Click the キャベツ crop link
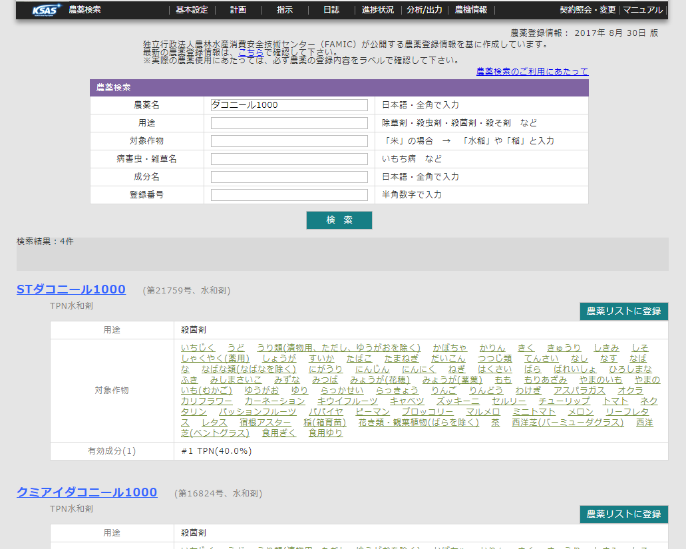The height and width of the screenshot is (549, 686). coord(407,401)
